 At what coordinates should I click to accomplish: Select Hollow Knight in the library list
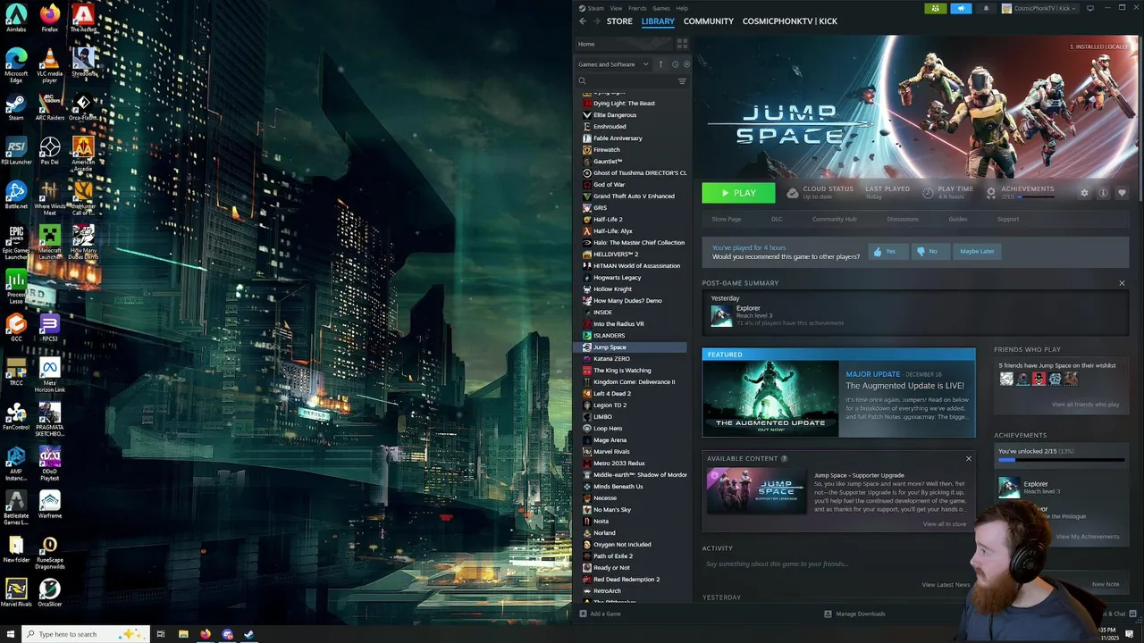tap(612, 288)
